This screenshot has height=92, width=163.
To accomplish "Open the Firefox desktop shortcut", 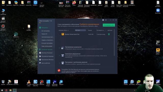I will click(74, 3).
